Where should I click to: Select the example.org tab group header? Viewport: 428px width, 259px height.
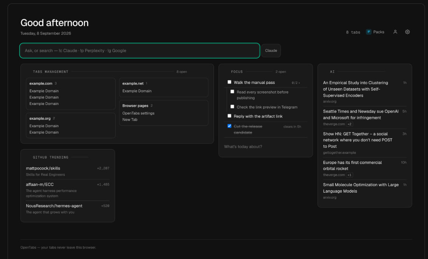tap(40, 118)
